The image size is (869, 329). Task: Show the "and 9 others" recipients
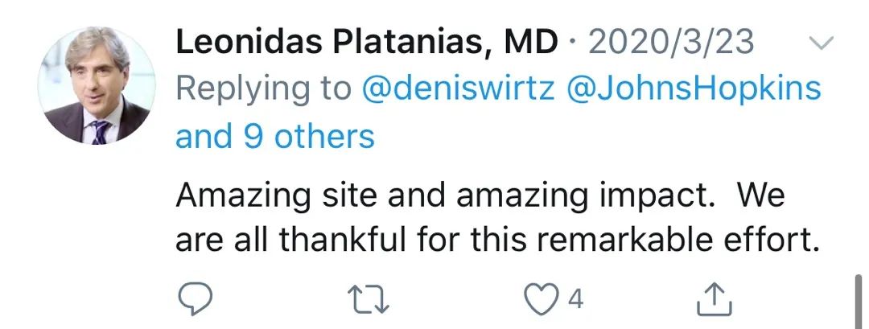pos(275,136)
